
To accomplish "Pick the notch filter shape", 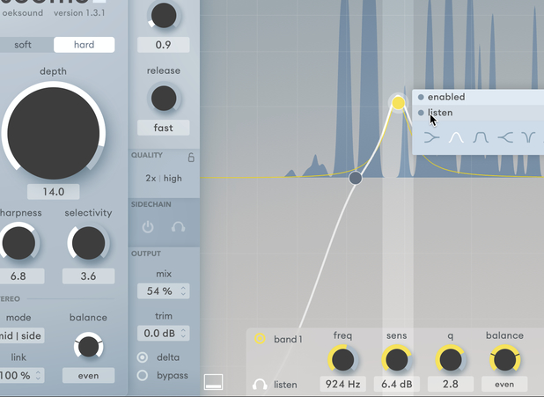I will 528,137.
